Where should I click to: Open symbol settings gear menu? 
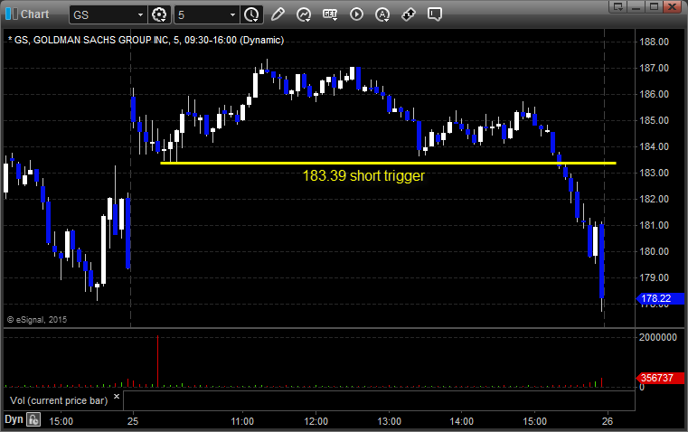159,14
